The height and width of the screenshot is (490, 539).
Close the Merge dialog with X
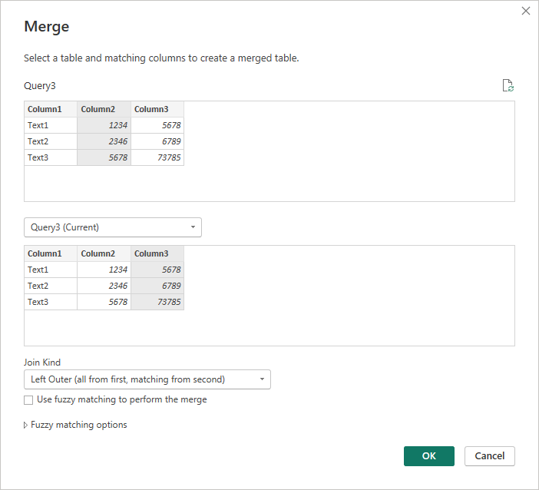(526, 11)
